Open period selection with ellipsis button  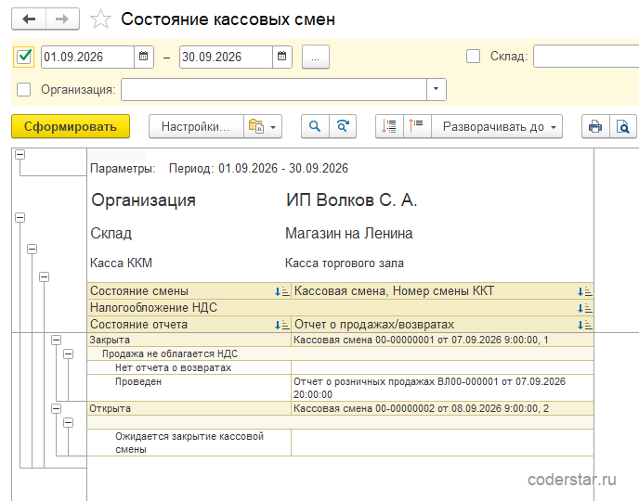(x=316, y=57)
